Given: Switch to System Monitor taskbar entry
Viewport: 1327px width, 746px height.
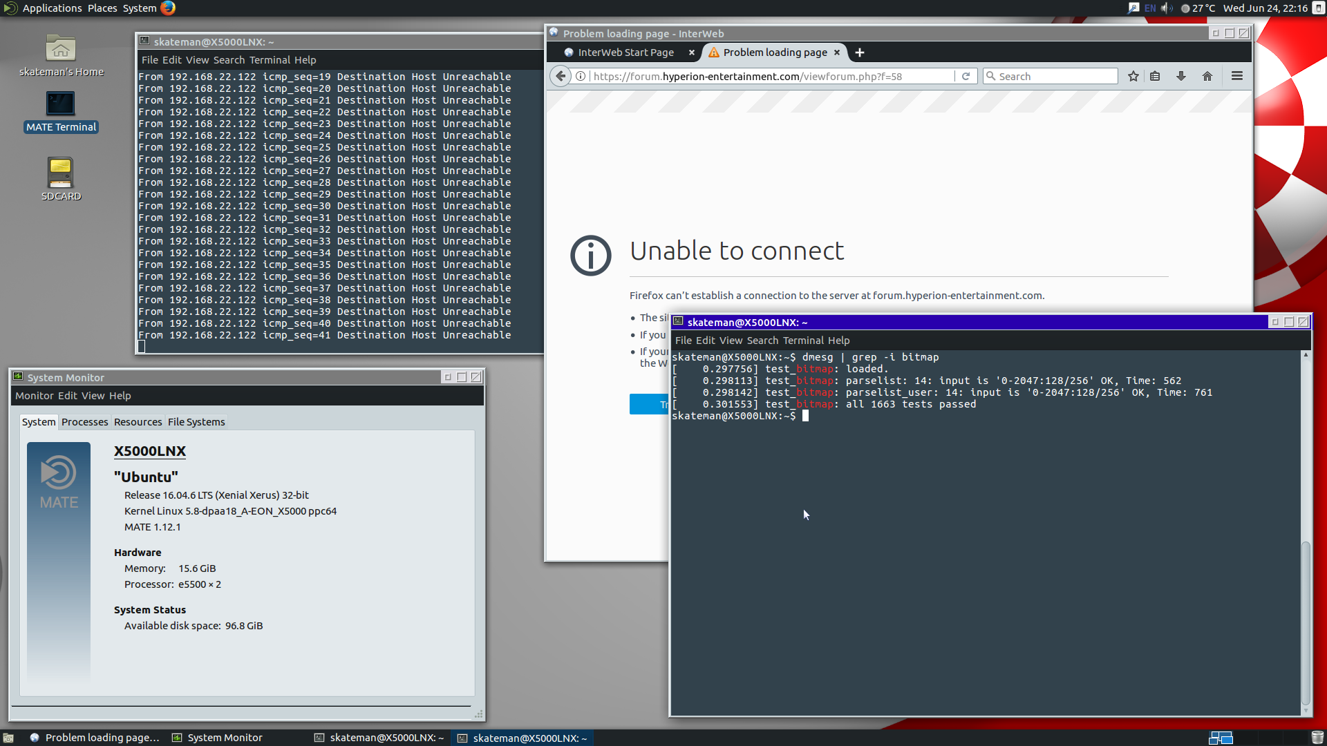Looking at the screenshot, I should point(217,738).
